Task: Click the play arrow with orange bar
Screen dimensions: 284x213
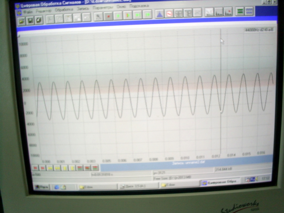Action: click(x=128, y=16)
